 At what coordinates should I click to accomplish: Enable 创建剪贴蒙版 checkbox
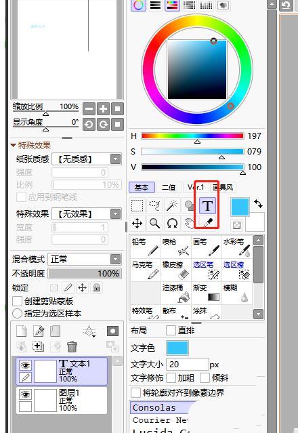point(17,302)
